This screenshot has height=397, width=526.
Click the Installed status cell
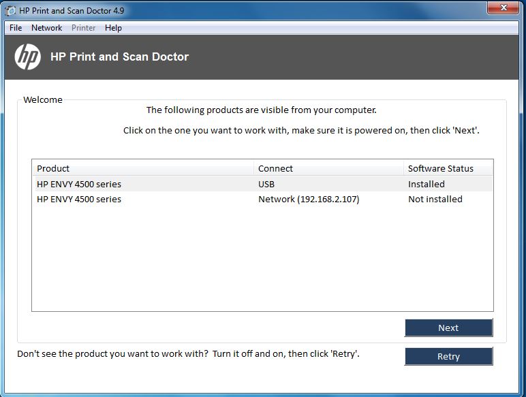[427, 184]
